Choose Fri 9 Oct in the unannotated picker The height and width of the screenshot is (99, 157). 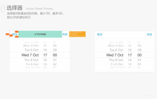point(117,64)
